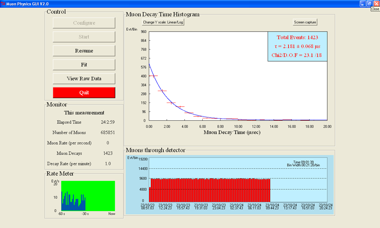Minimize the Muon Physics GUI window

[363, 4]
